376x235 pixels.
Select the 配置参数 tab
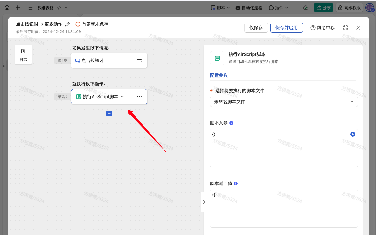point(219,75)
